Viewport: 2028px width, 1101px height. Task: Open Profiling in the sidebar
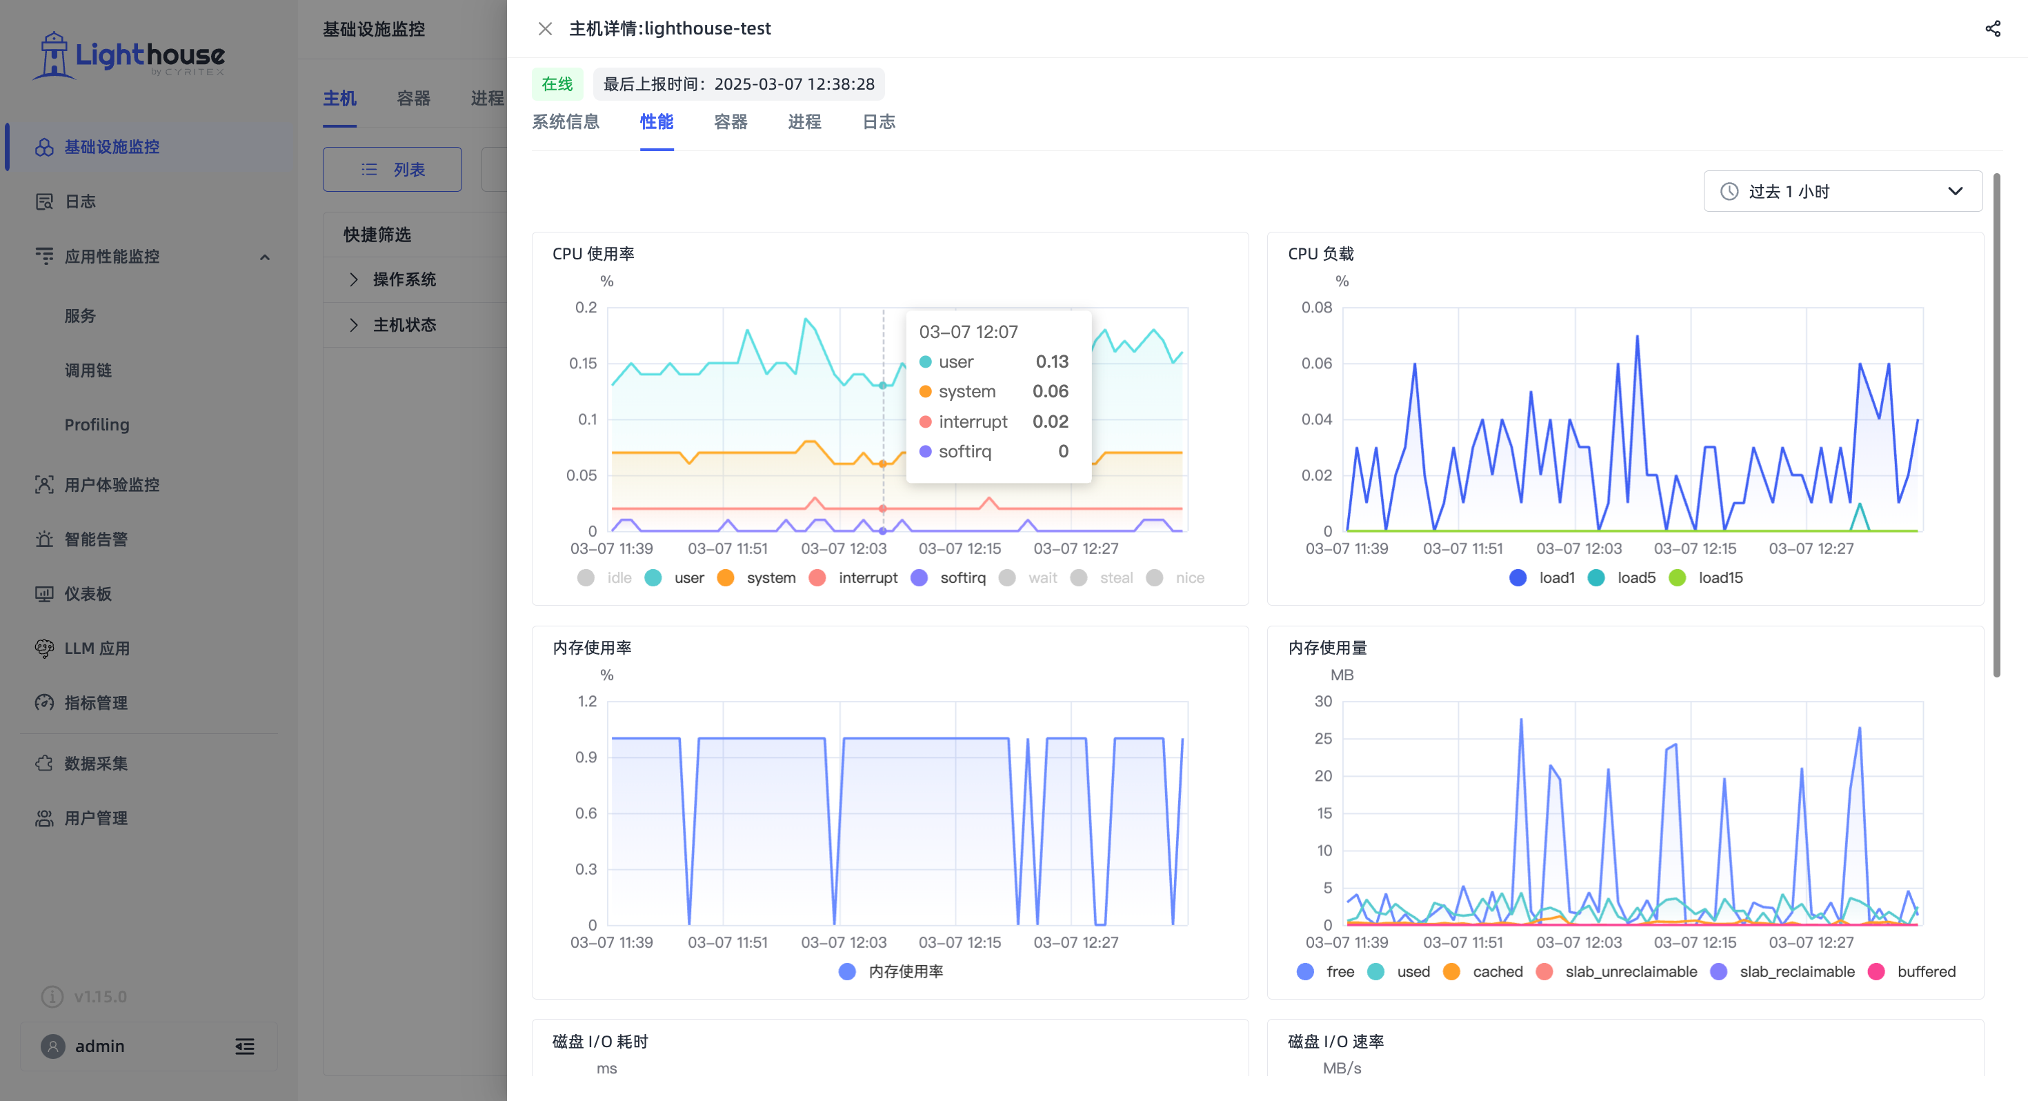click(x=96, y=424)
